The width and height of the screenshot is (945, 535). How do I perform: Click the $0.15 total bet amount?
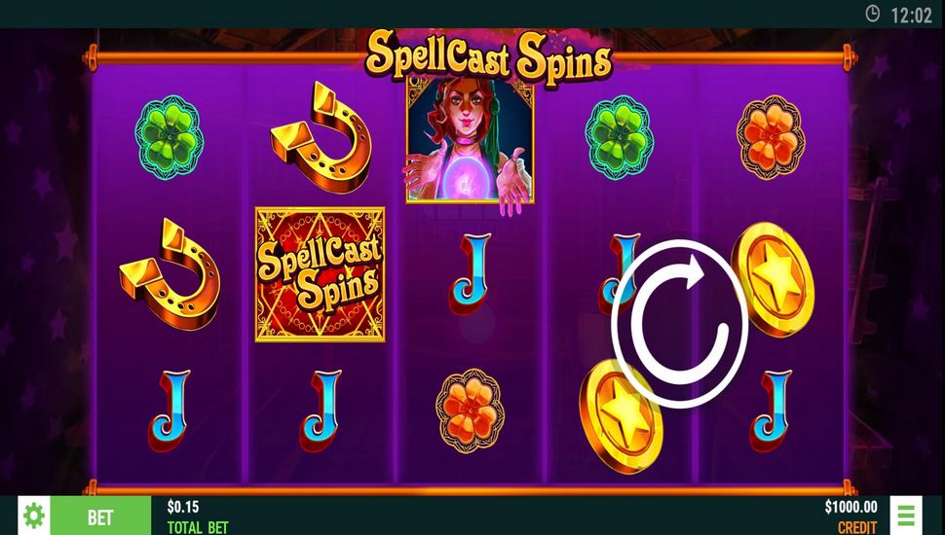[x=183, y=507]
